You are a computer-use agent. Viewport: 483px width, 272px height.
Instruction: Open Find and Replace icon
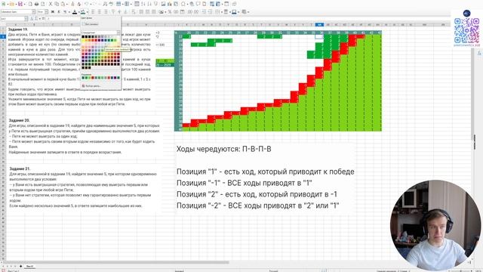pos(104,4)
